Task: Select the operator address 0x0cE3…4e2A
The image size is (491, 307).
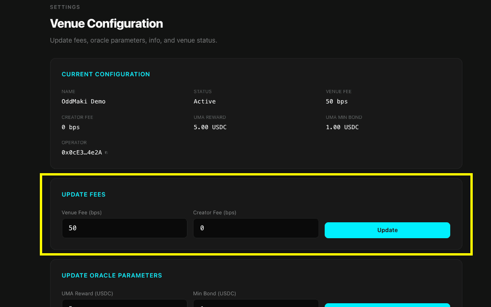Action: [x=82, y=153]
